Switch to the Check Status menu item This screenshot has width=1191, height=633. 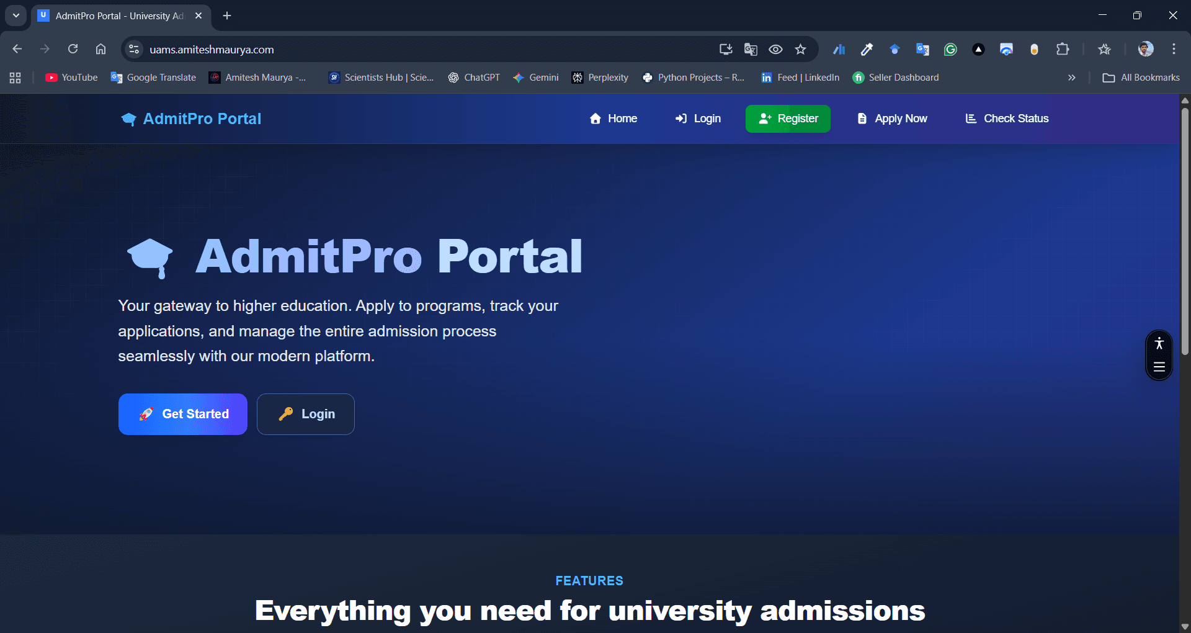pyautogui.click(x=1006, y=119)
